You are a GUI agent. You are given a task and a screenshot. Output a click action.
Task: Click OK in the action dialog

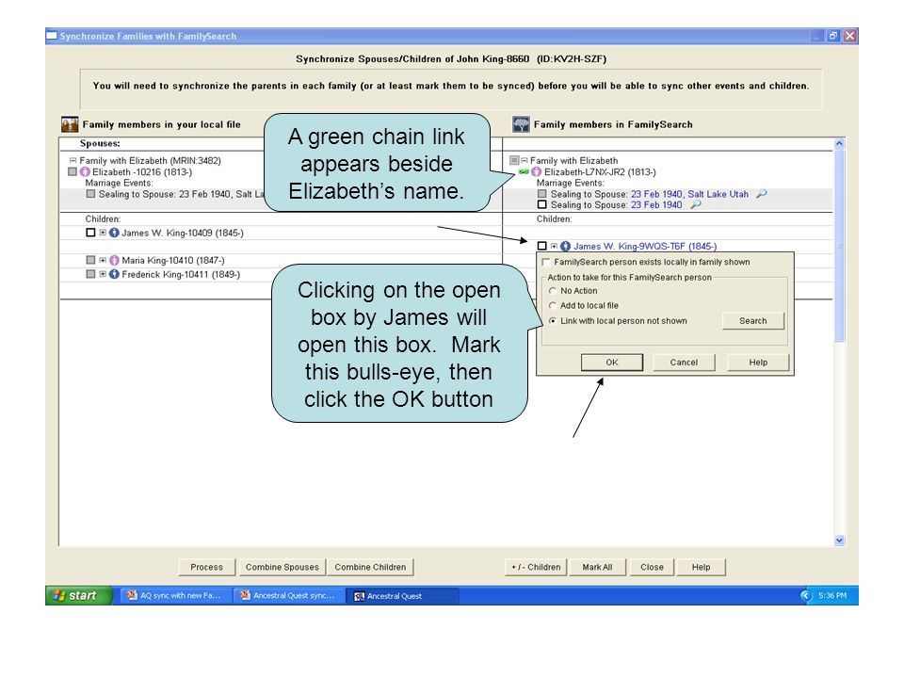tap(612, 363)
